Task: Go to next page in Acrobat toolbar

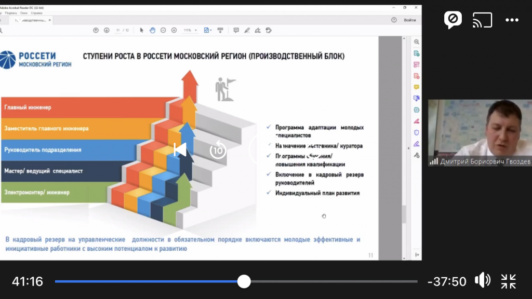Action: point(107,30)
